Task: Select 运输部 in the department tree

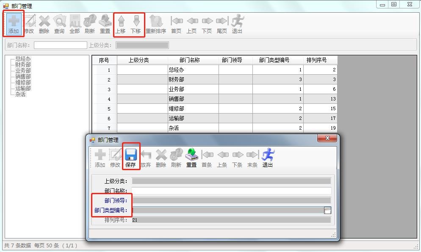Action: pos(23,88)
